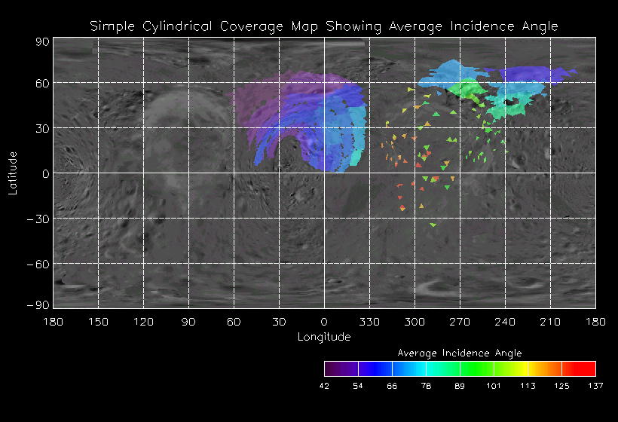
Task: Click the map title about Average Incidence Angle
Action: tap(324, 26)
